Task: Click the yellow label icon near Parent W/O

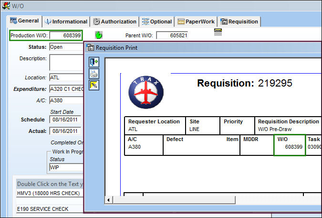Action: tap(218, 32)
